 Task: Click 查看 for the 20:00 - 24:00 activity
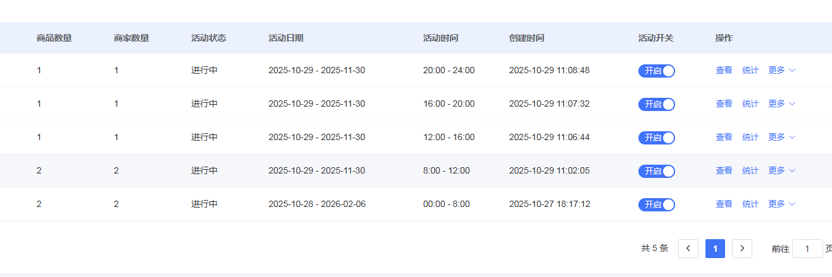coord(724,71)
